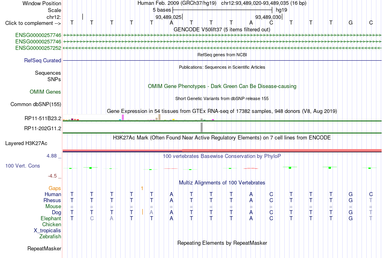Click the orange insertion bar in Dog row
The width and height of the screenshot is (382, 258).
tap(142, 212)
